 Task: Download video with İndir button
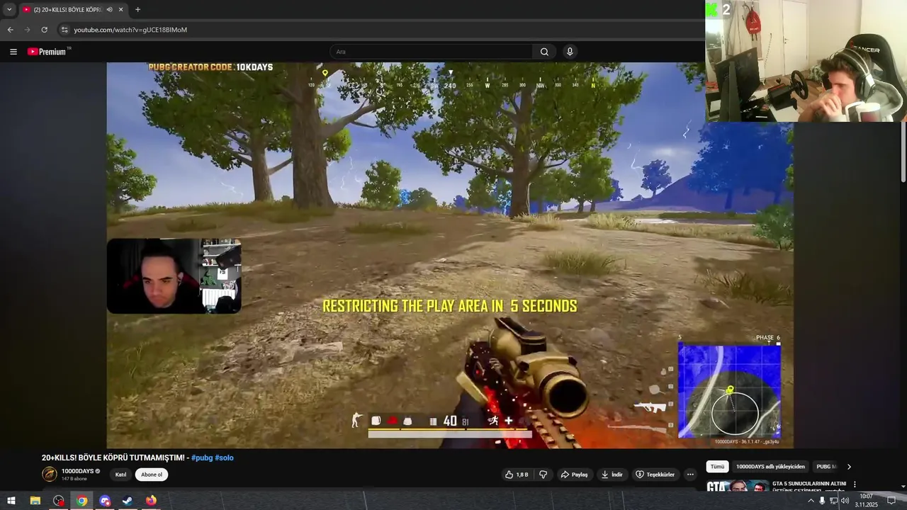click(612, 475)
